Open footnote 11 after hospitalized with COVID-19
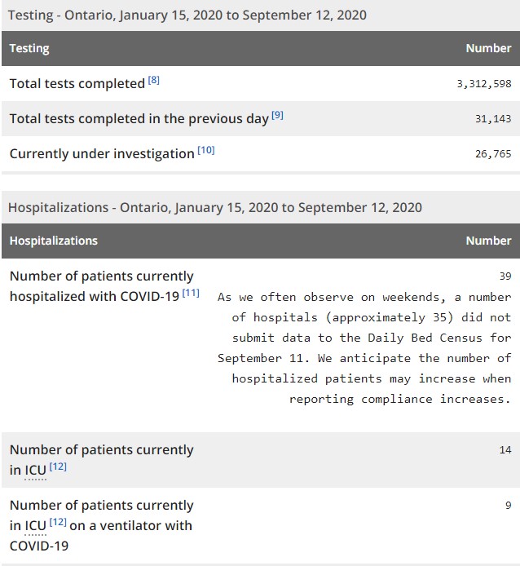520x566 pixels. [191, 293]
